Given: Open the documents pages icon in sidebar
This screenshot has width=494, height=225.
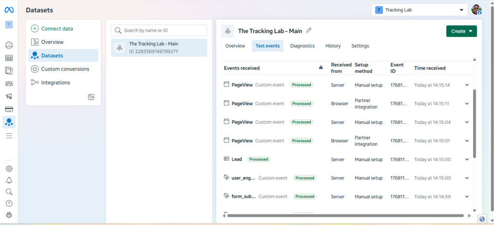Looking at the screenshot, I should (9, 71).
